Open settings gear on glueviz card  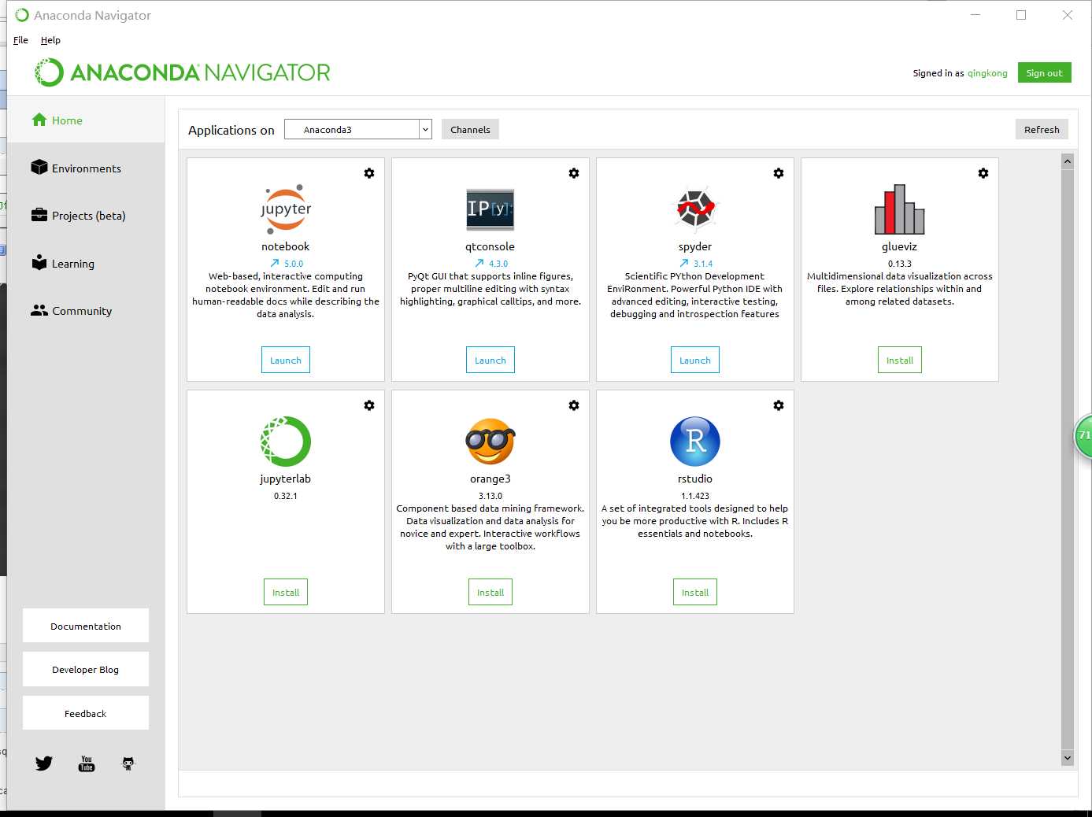(983, 173)
